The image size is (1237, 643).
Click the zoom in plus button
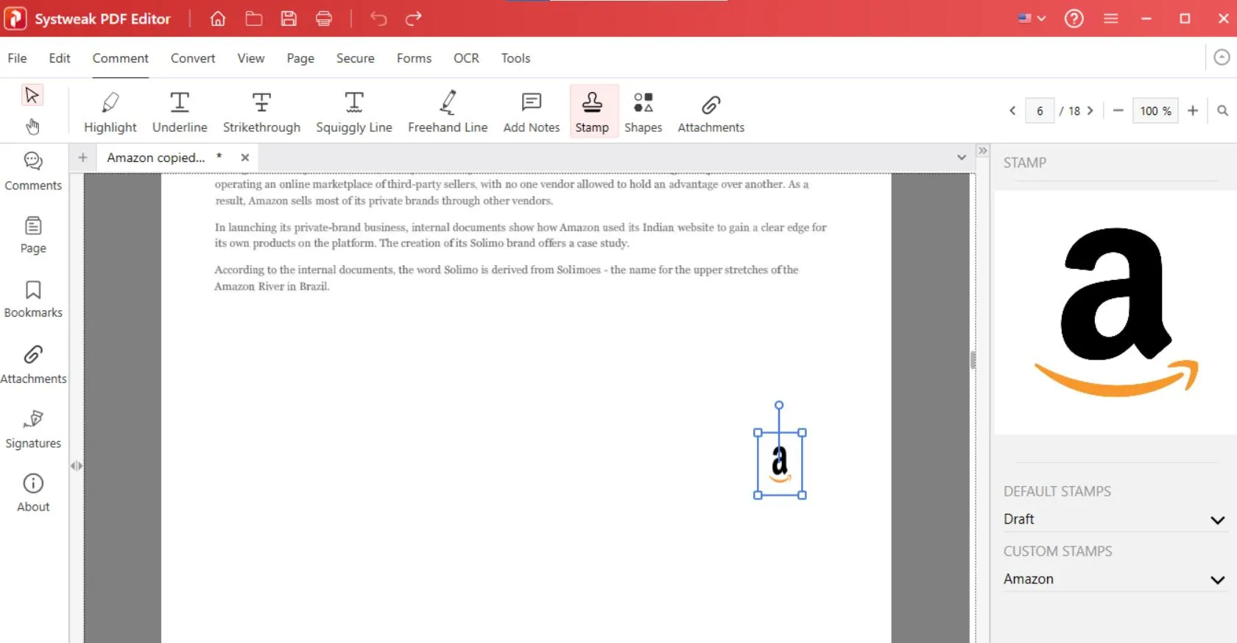tap(1193, 110)
